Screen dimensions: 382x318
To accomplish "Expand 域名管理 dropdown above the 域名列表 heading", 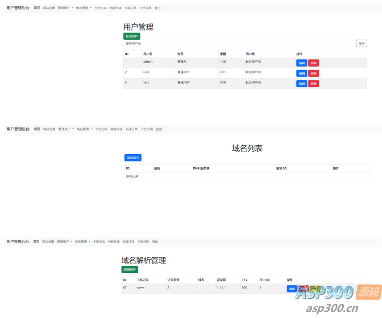I will [84, 129].
